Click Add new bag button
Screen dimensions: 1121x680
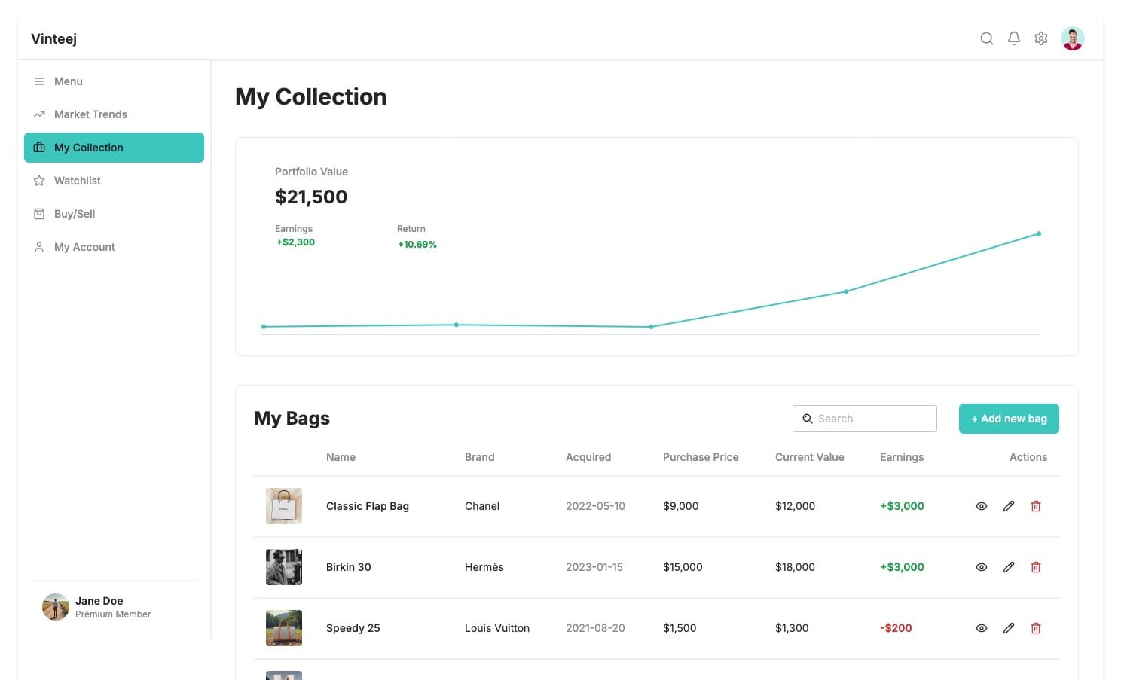click(x=1009, y=419)
